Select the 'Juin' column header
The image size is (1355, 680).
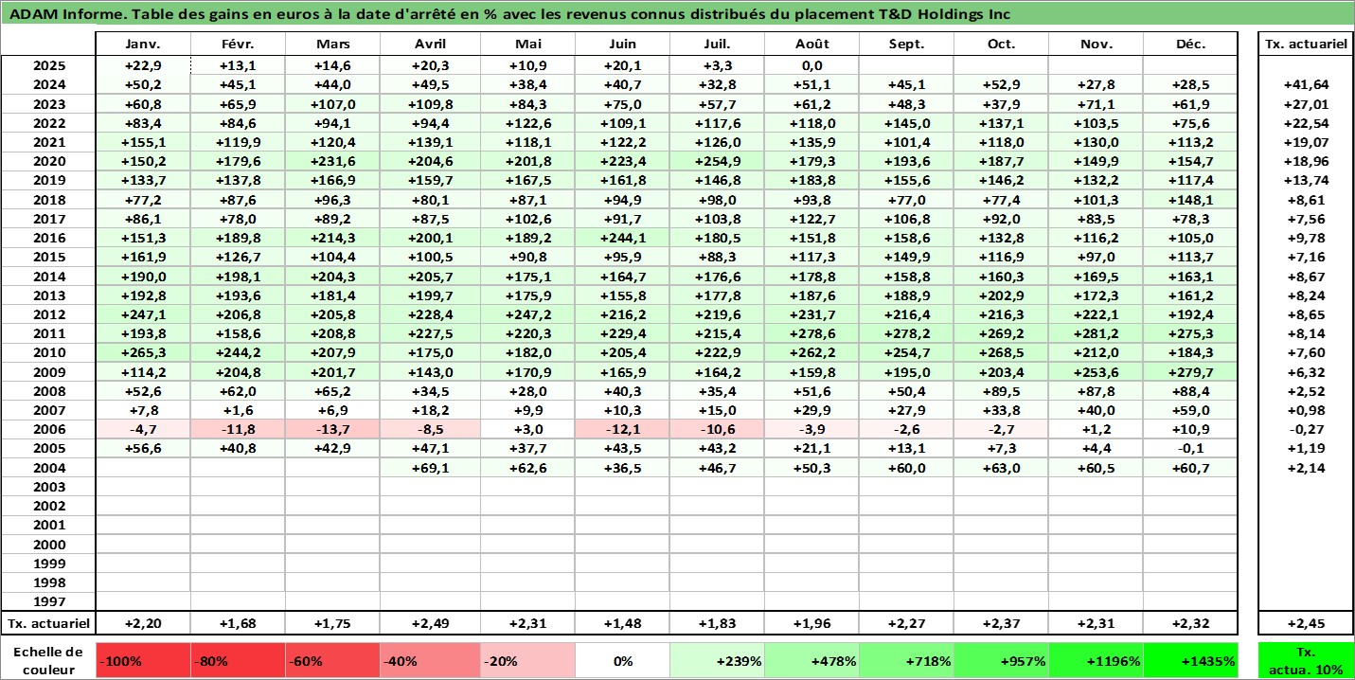(x=622, y=45)
